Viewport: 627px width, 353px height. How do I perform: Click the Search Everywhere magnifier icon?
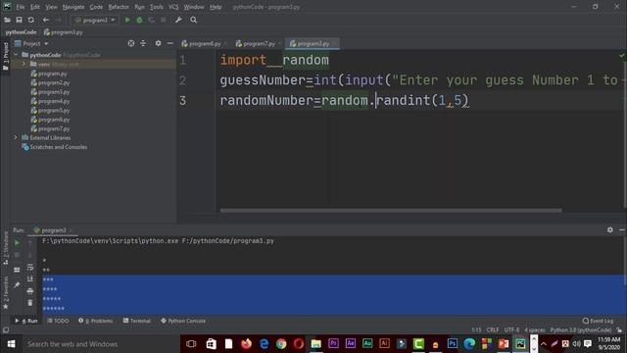[x=194, y=20]
